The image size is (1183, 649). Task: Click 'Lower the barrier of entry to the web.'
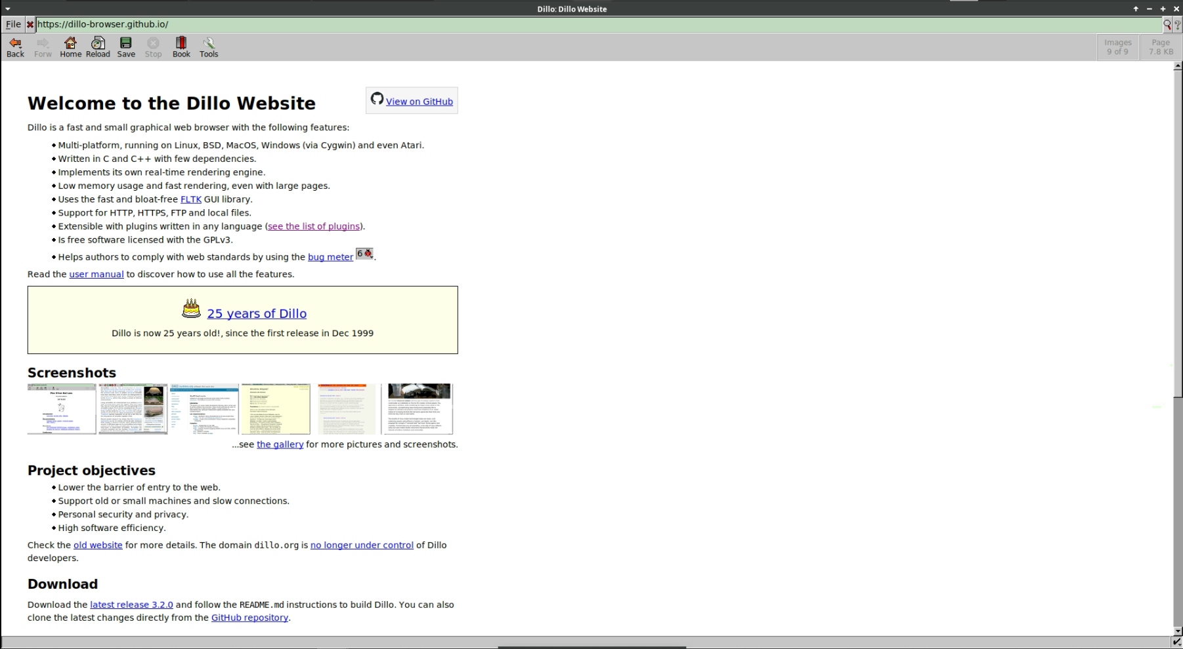pos(139,487)
